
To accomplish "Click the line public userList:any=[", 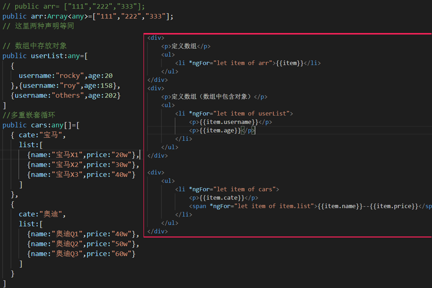I will (45, 56).
